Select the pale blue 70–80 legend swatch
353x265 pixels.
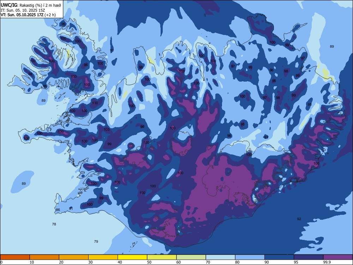220,257
